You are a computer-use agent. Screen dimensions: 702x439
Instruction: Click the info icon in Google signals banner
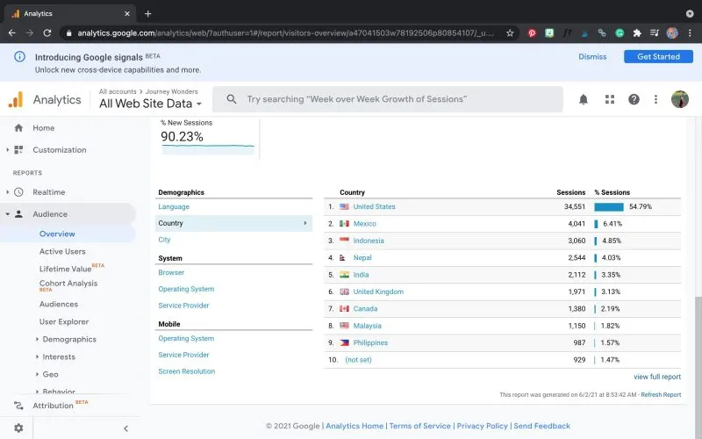[19, 56]
